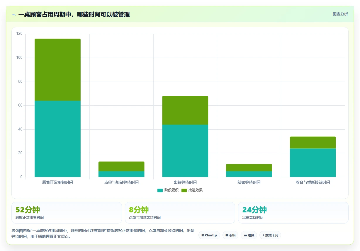Click the 进度 tag chip
The image size is (360, 251).
point(249,235)
